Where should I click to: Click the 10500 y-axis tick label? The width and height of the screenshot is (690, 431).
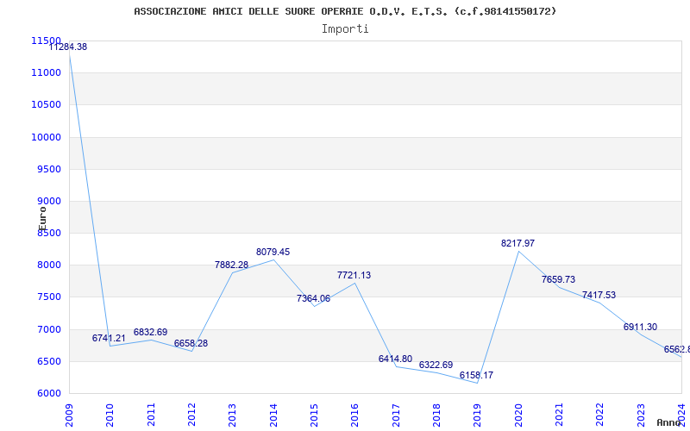tap(46, 104)
